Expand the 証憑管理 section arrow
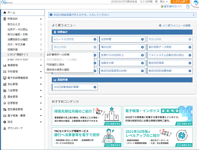 41,103
